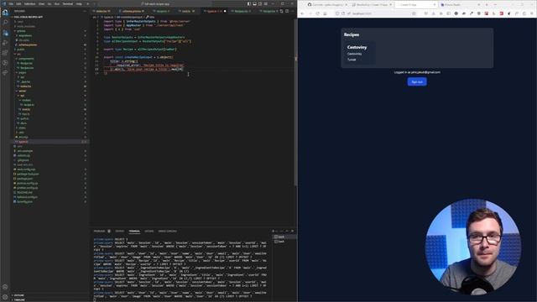Image resolution: width=537 pixels, height=302 pixels.
Task: Open Selection menu in VS Code
Action: [x=30, y=3]
